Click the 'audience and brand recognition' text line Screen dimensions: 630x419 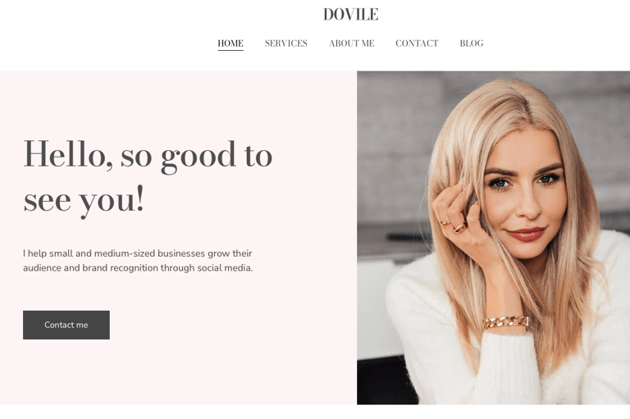[x=138, y=268]
